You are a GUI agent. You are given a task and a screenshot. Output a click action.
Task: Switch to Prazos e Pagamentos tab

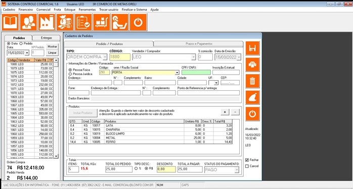point(199,43)
